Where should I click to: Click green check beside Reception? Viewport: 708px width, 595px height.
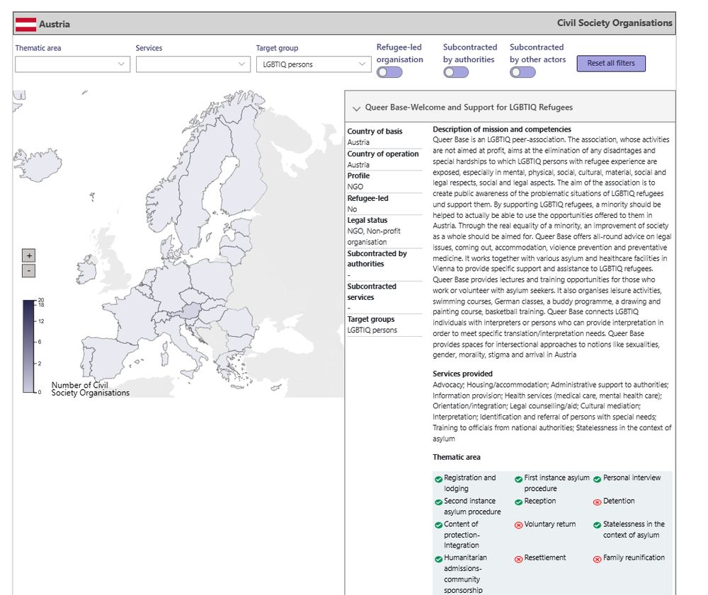(518, 502)
